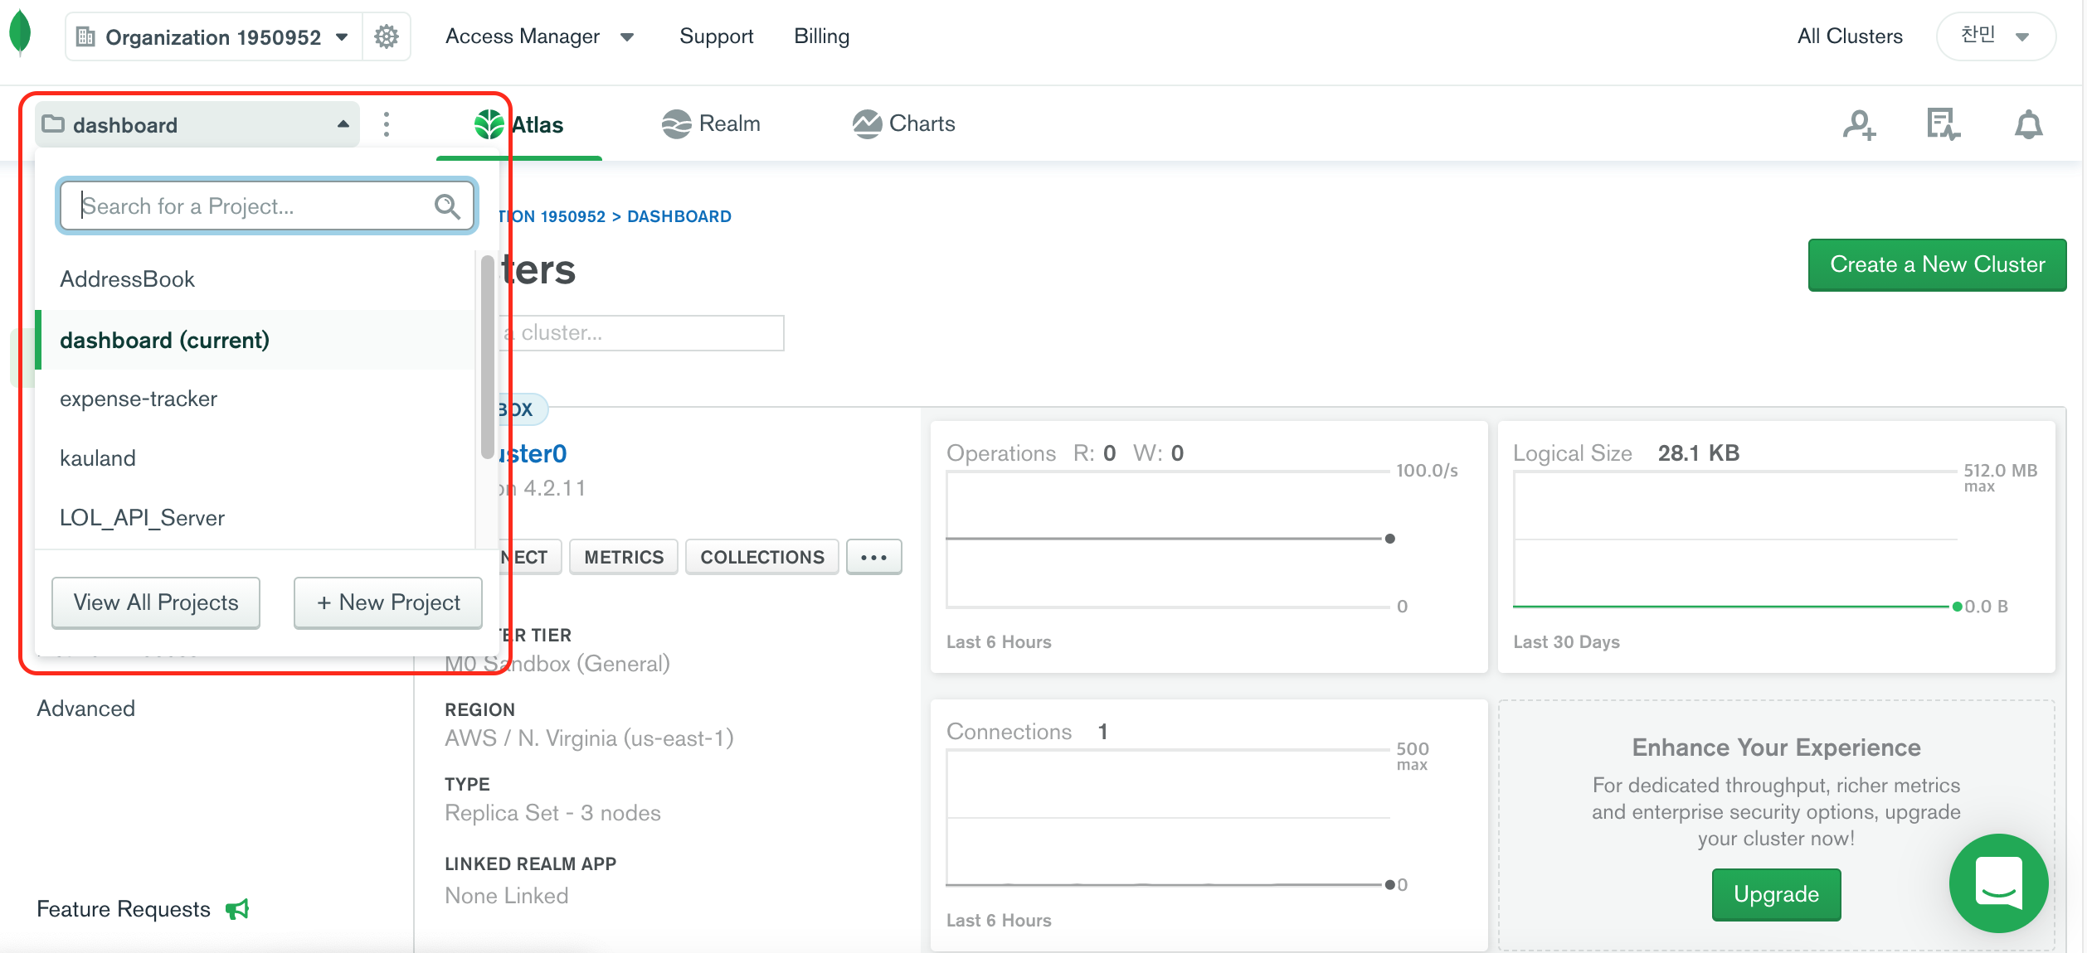Image resolution: width=2087 pixels, height=953 pixels.
Task: Switch to the Charts tab
Action: [904, 124]
